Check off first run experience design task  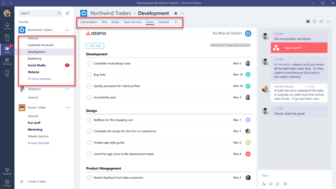click(89, 131)
